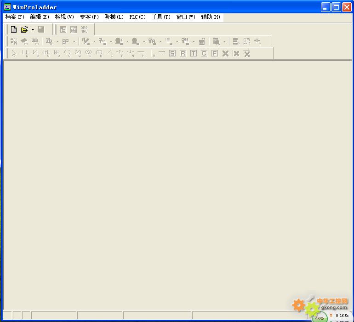This screenshot has width=354, height=322.
Task: Open the 工具(T) menu
Action: [x=161, y=17]
